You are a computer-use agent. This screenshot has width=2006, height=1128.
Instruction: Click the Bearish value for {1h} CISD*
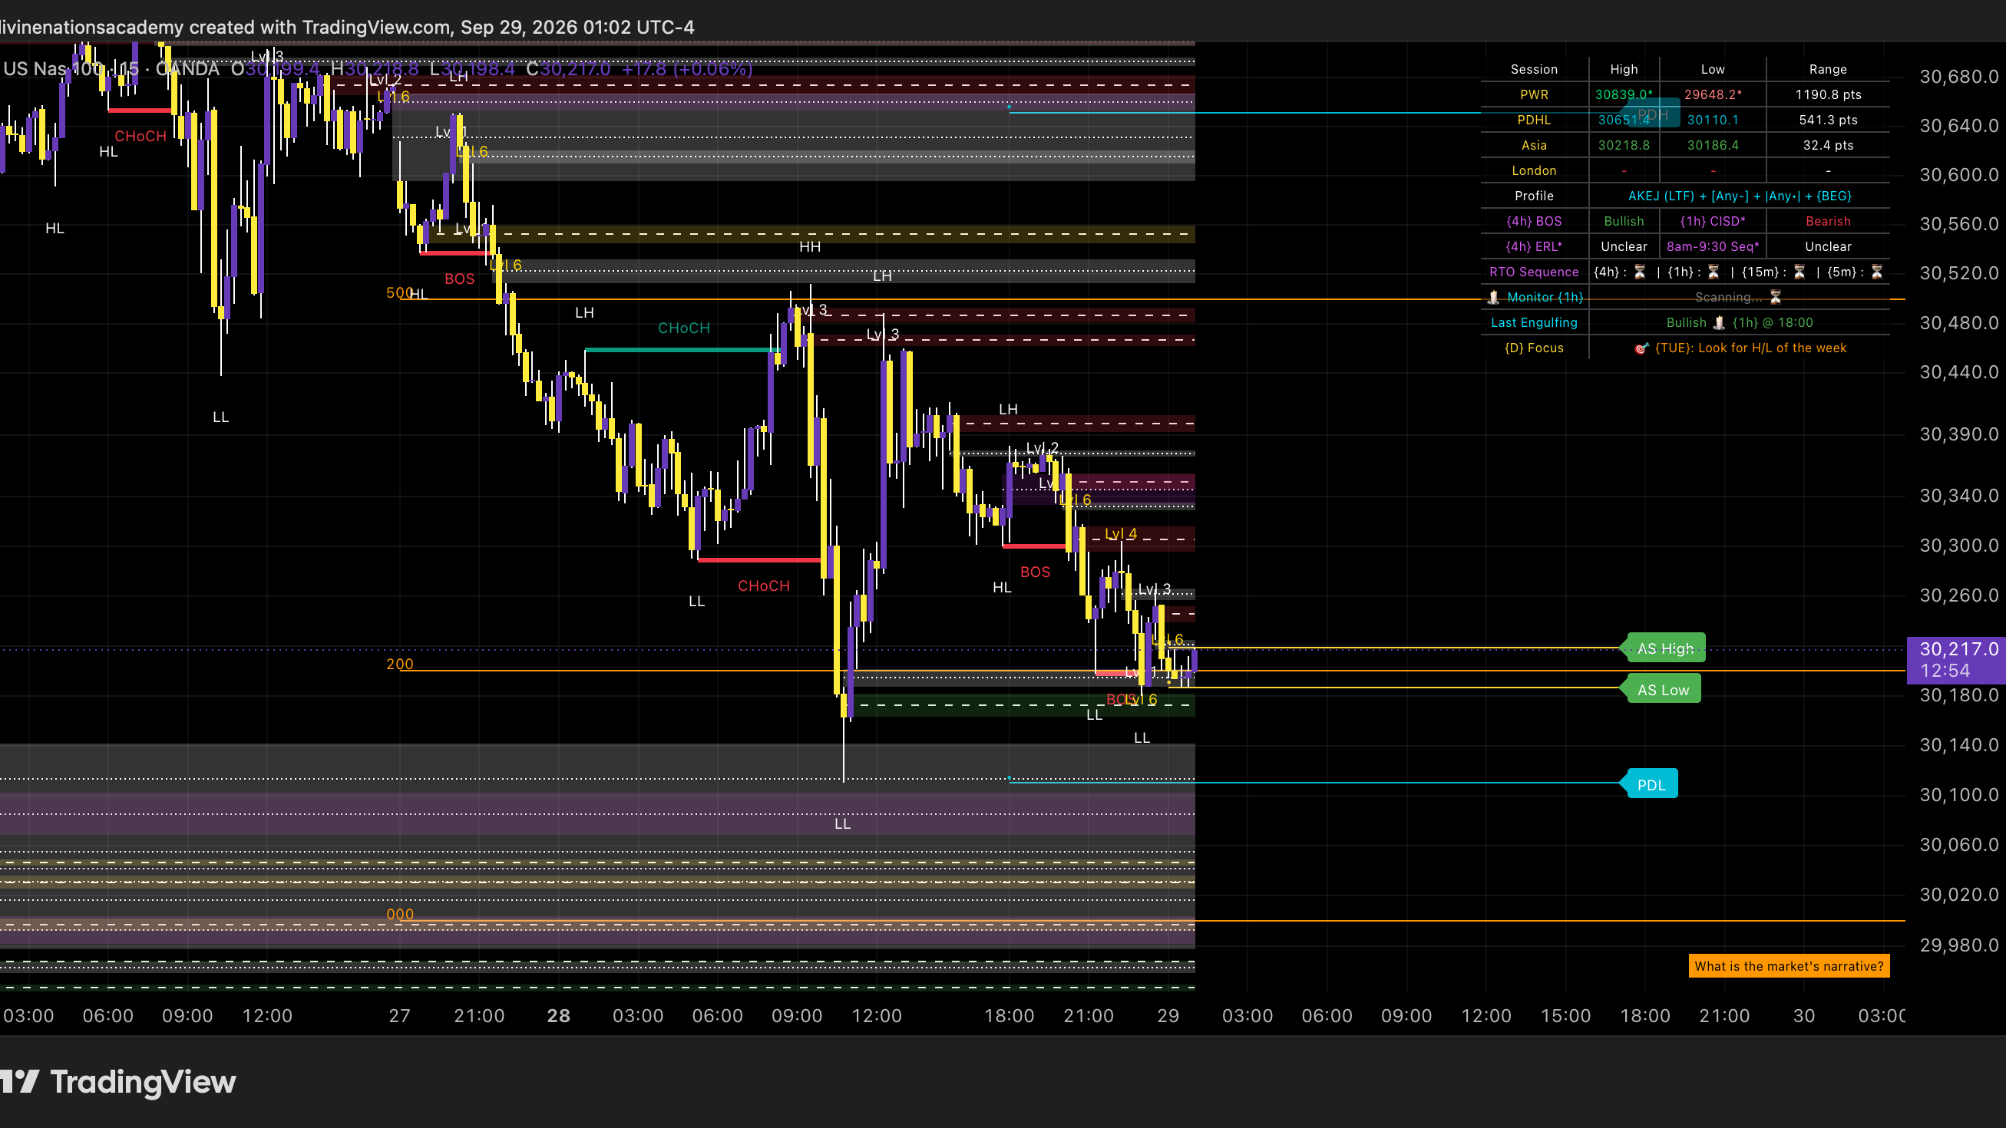(1828, 221)
